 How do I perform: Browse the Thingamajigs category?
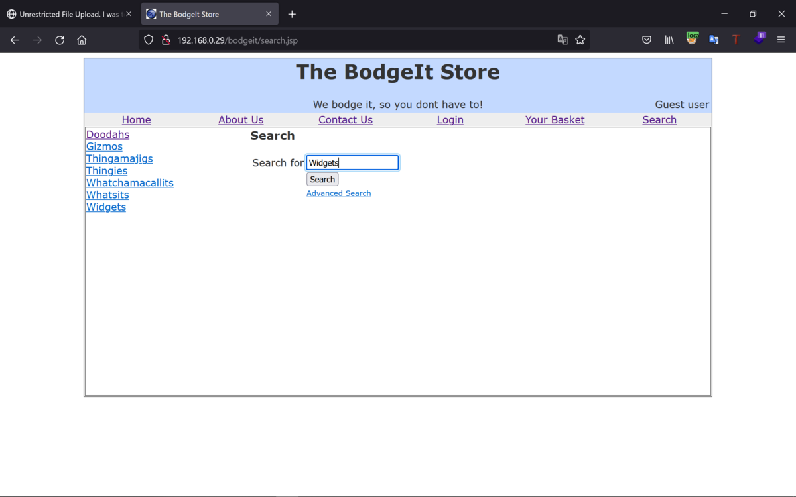[119, 159]
